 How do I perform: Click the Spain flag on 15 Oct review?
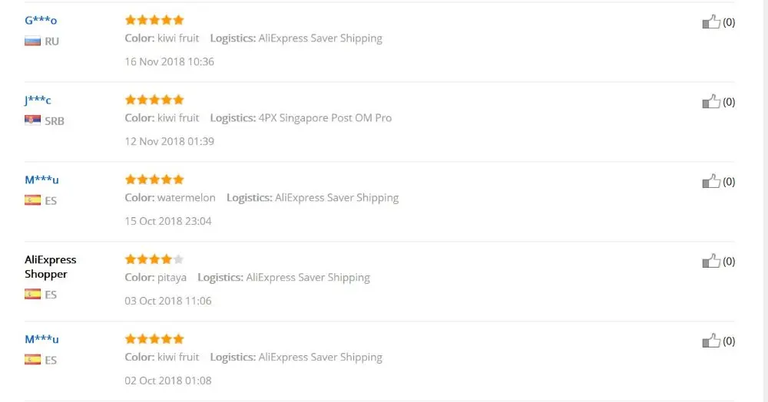[33, 200]
